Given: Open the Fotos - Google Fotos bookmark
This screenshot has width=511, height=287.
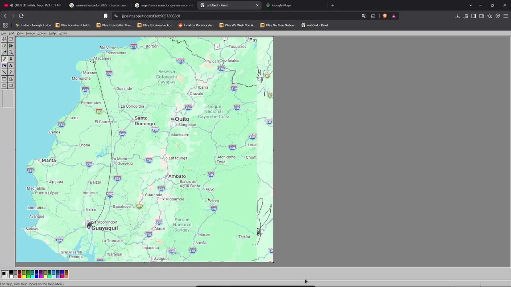Looking at the screenshot, I should click(x=33, y=25).
